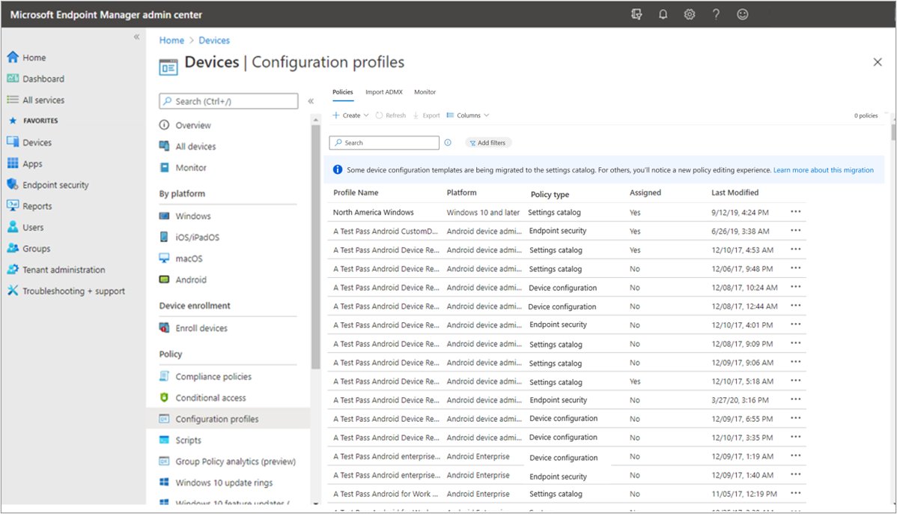Click the Add filters button

(x=488, y=142)
